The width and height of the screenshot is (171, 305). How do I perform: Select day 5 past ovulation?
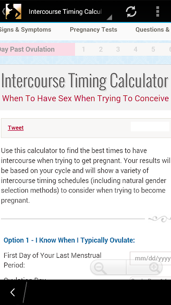click(x=153, y=50)
